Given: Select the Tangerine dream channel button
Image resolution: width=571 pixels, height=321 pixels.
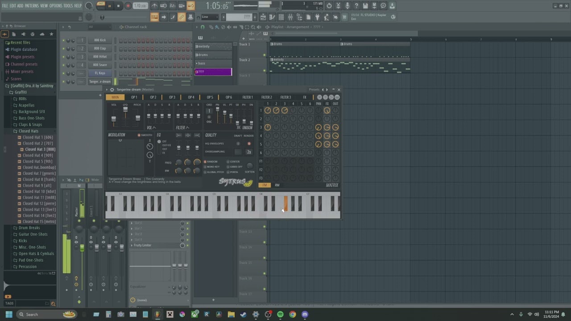Looking at the screenshot, I should click(100, 82).
